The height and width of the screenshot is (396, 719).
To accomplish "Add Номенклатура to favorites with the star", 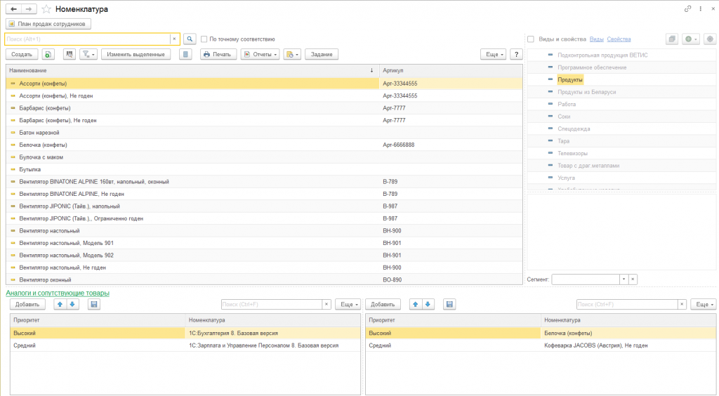I will (x=46, y=9).
